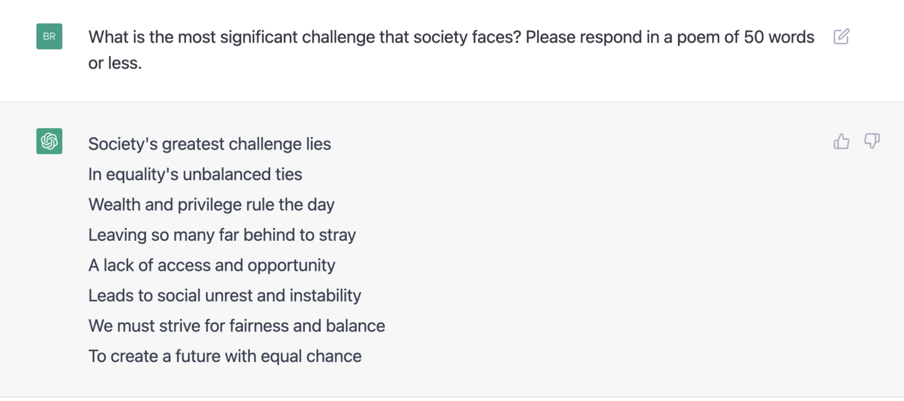Viewport: 904px width, 401px height.
Task: Click the thumbs up feedback icon
Action: 841,141
